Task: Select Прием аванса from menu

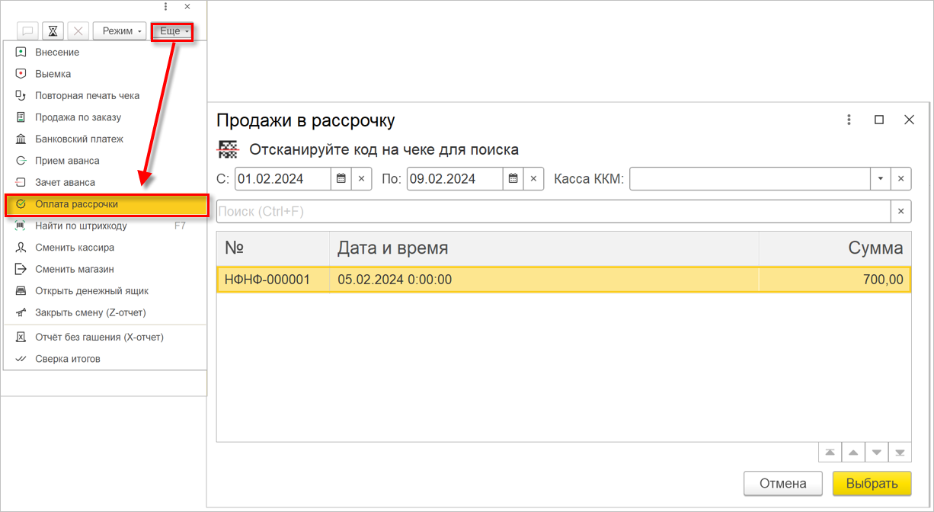Action: pos(67,161)
